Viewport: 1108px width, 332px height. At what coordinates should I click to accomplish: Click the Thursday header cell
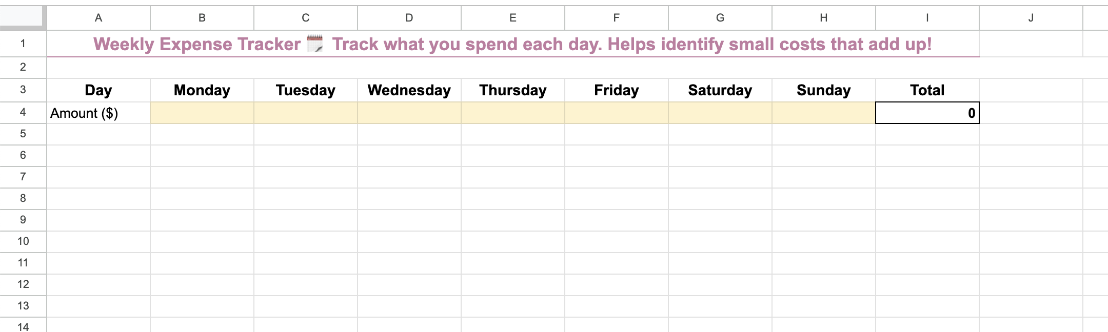coord(512,90)
